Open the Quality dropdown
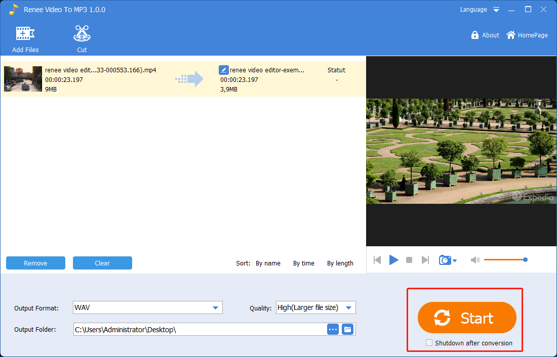 (x=348, y=307)
